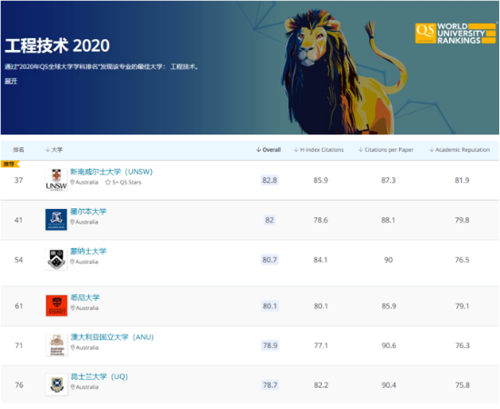
Task: Click Overall score 78.7
Action: pyautogui.click(x=270, y=385)
